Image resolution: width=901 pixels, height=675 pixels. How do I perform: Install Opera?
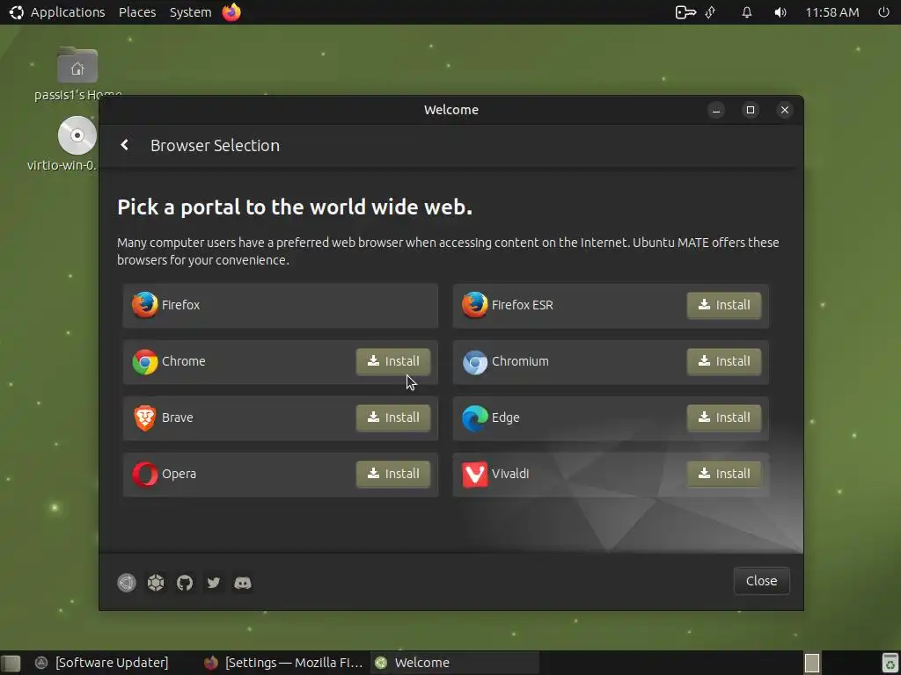(393, 474)
